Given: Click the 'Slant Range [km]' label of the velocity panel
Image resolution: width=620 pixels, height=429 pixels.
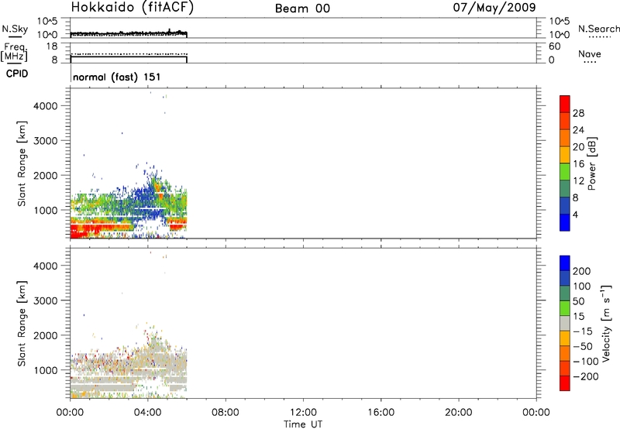Looking at the screenshot, I should (22, 323).
